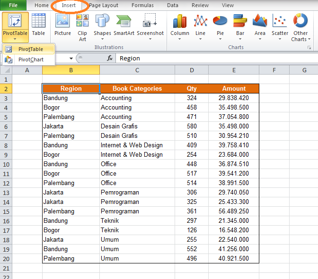The height and width of the screenshot is (279, 318).
Task: Select the Book Categories header cell
Action: coord(137,88)
